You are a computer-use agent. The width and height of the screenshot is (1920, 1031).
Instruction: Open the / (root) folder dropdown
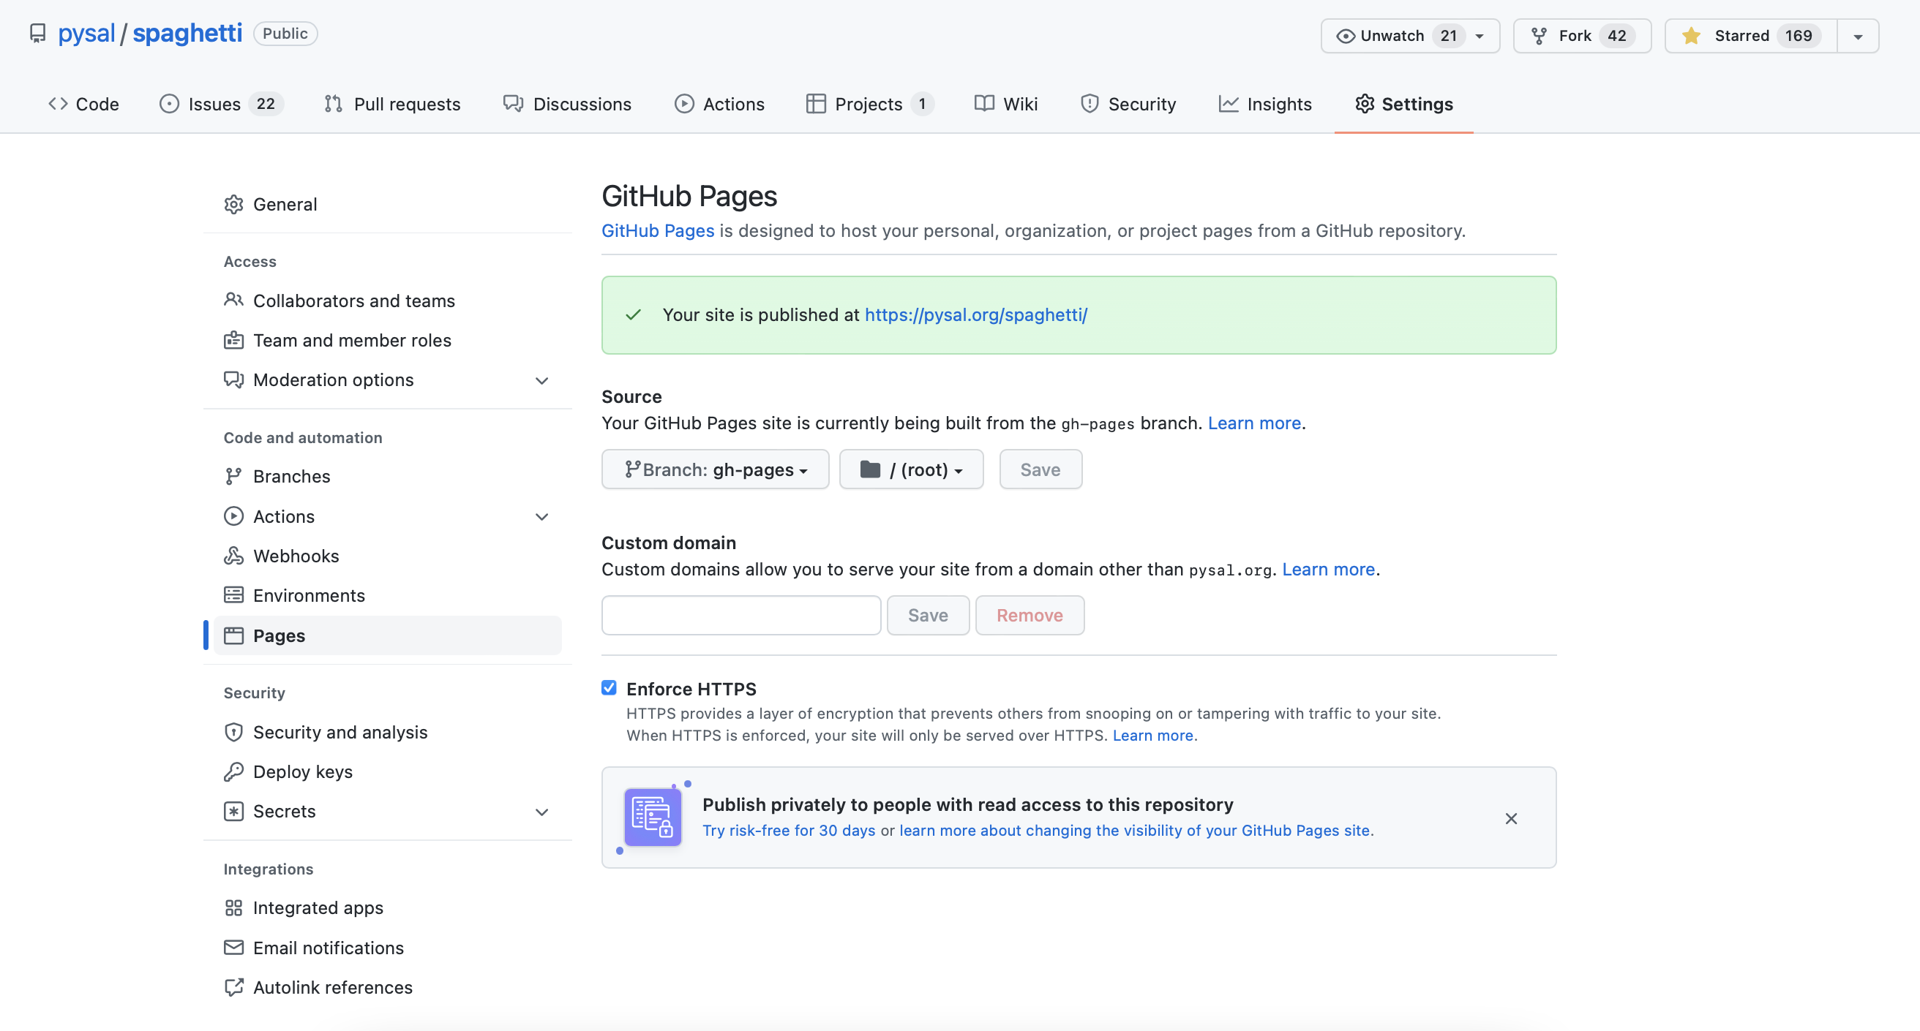point(911,469)
